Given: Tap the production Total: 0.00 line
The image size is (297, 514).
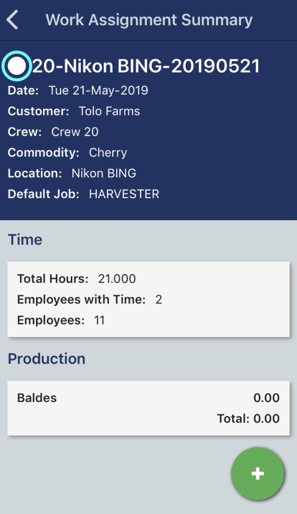Looking at the screenshot, I should pos(248,419).
